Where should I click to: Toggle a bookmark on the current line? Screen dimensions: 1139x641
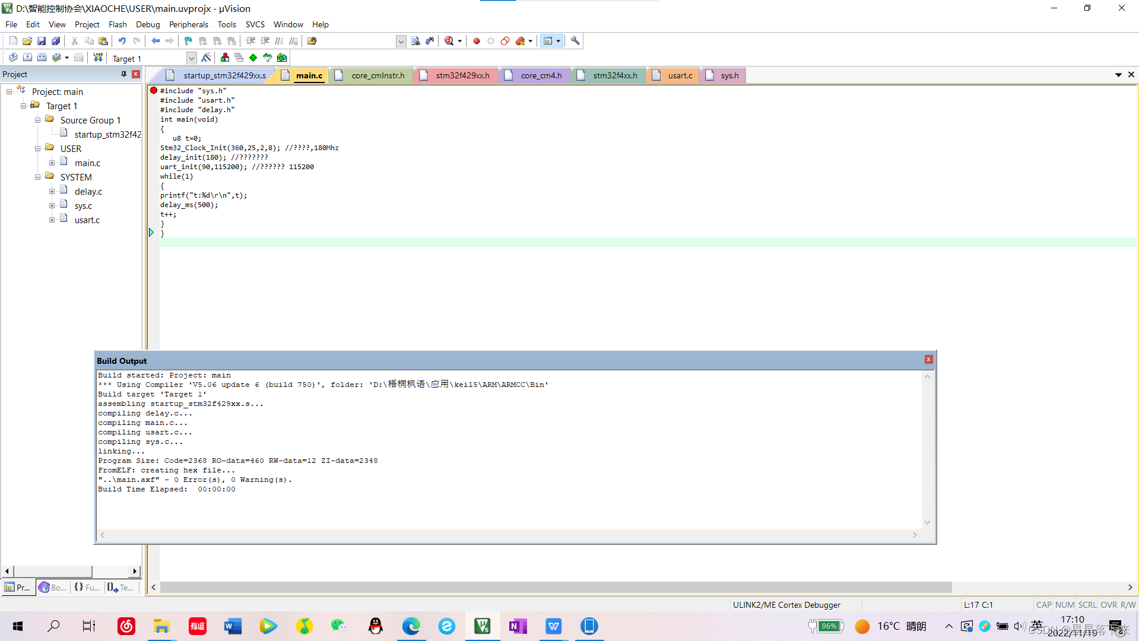pyautogui.click(x=188, y=40)
